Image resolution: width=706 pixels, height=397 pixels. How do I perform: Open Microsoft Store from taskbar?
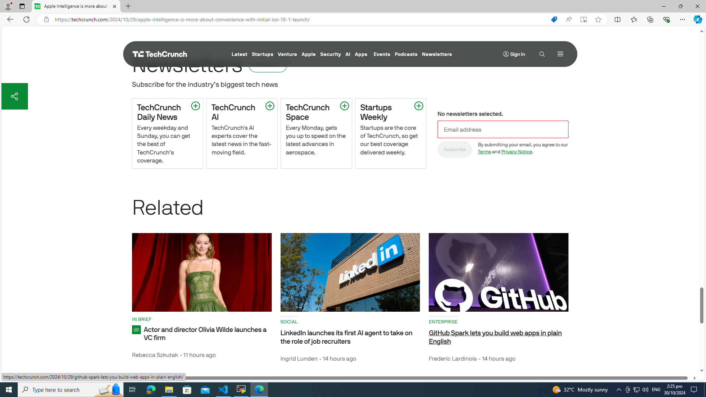(x=187, y=390)
